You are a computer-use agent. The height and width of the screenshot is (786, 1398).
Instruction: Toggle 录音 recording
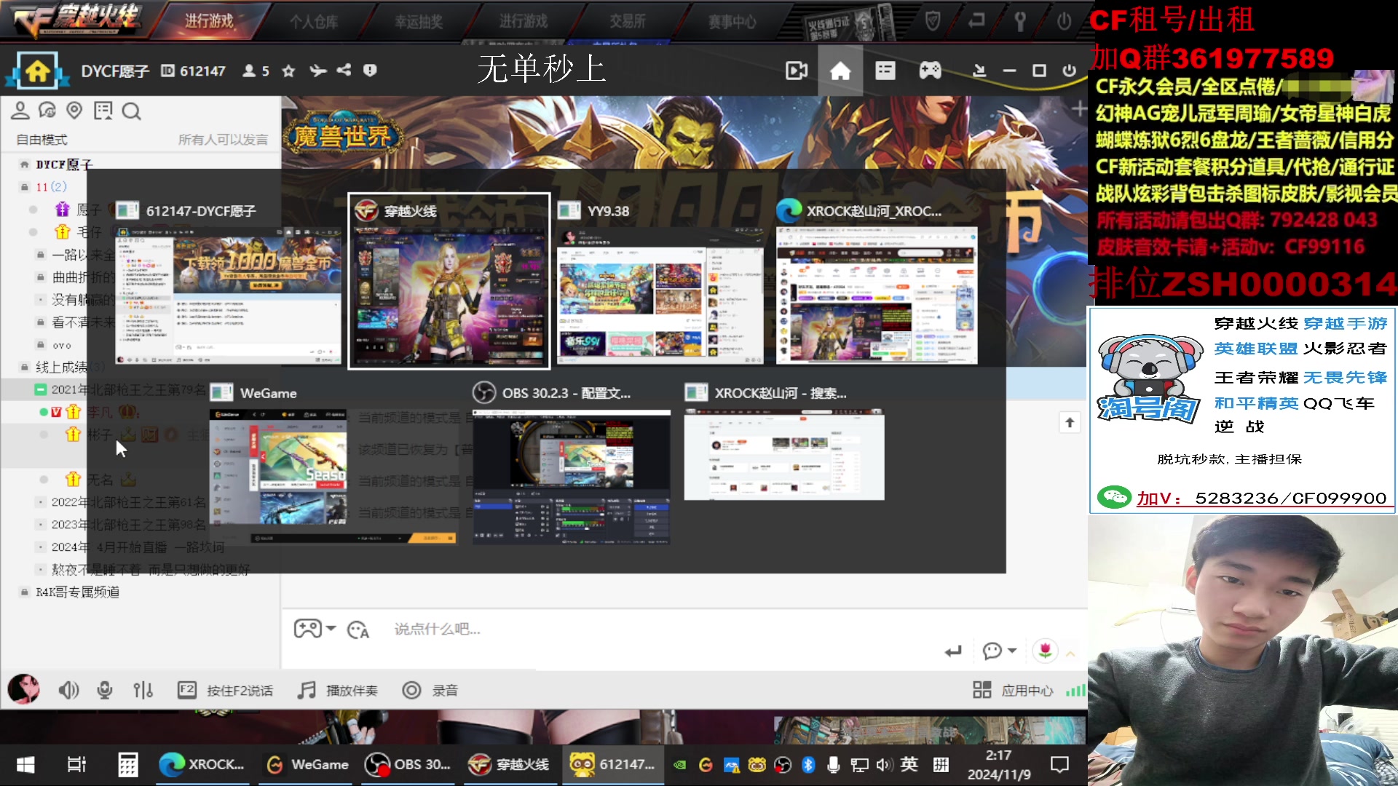[430, 690]
